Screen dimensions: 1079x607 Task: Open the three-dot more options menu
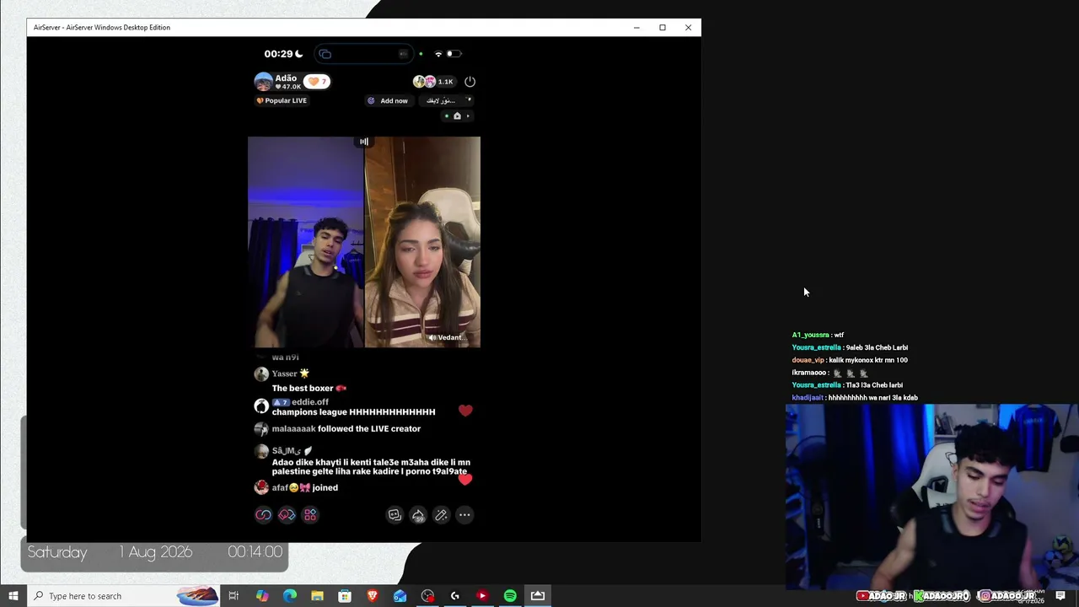[x=464, y=515]
